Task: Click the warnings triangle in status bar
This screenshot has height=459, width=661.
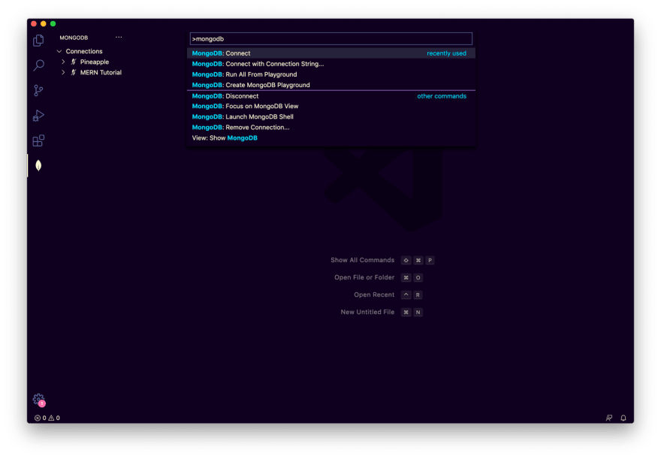Action: pyautogui.click(x=51, y=418)
